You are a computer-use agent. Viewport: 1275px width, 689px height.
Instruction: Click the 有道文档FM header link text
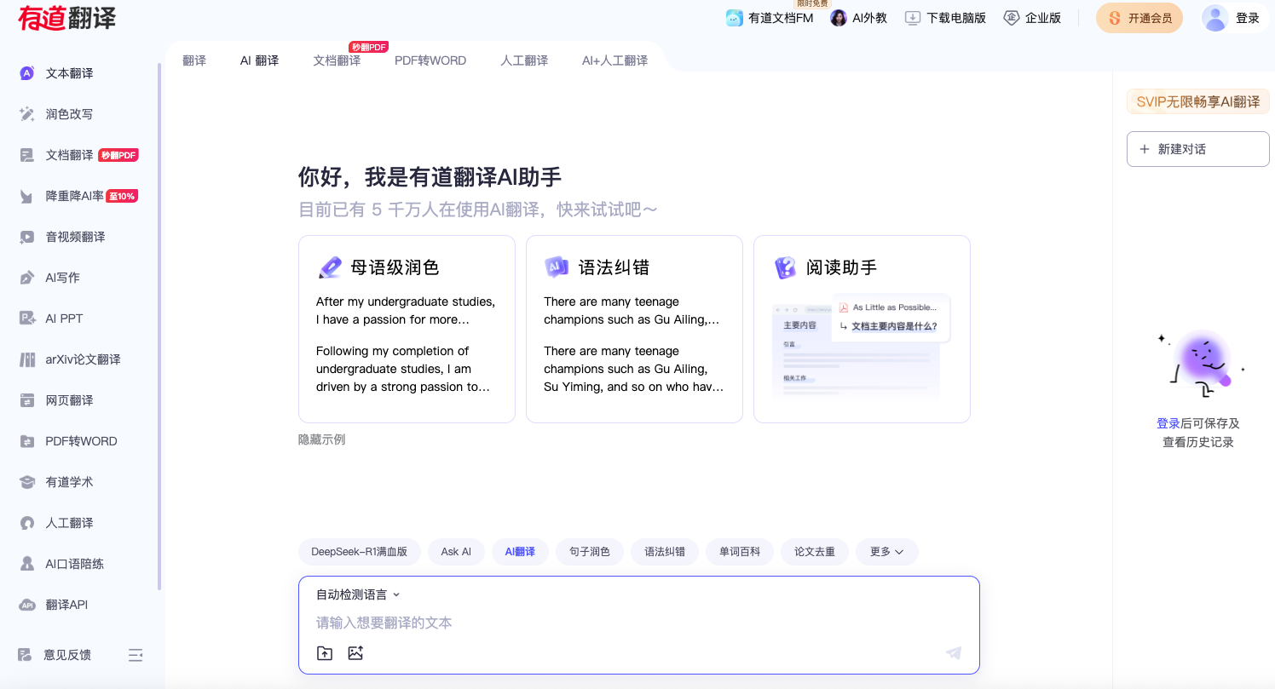tap(781, 18)
